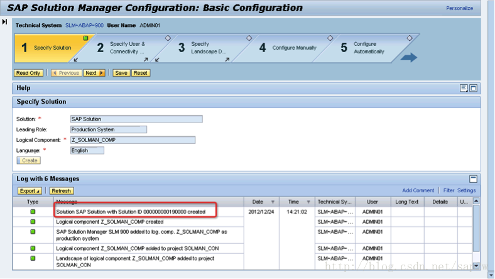Click the Previous button
495x279 pixels.
67,73
